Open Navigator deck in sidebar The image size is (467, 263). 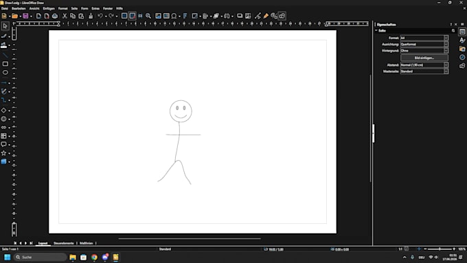pyautogui.click(x=462, y=57)
